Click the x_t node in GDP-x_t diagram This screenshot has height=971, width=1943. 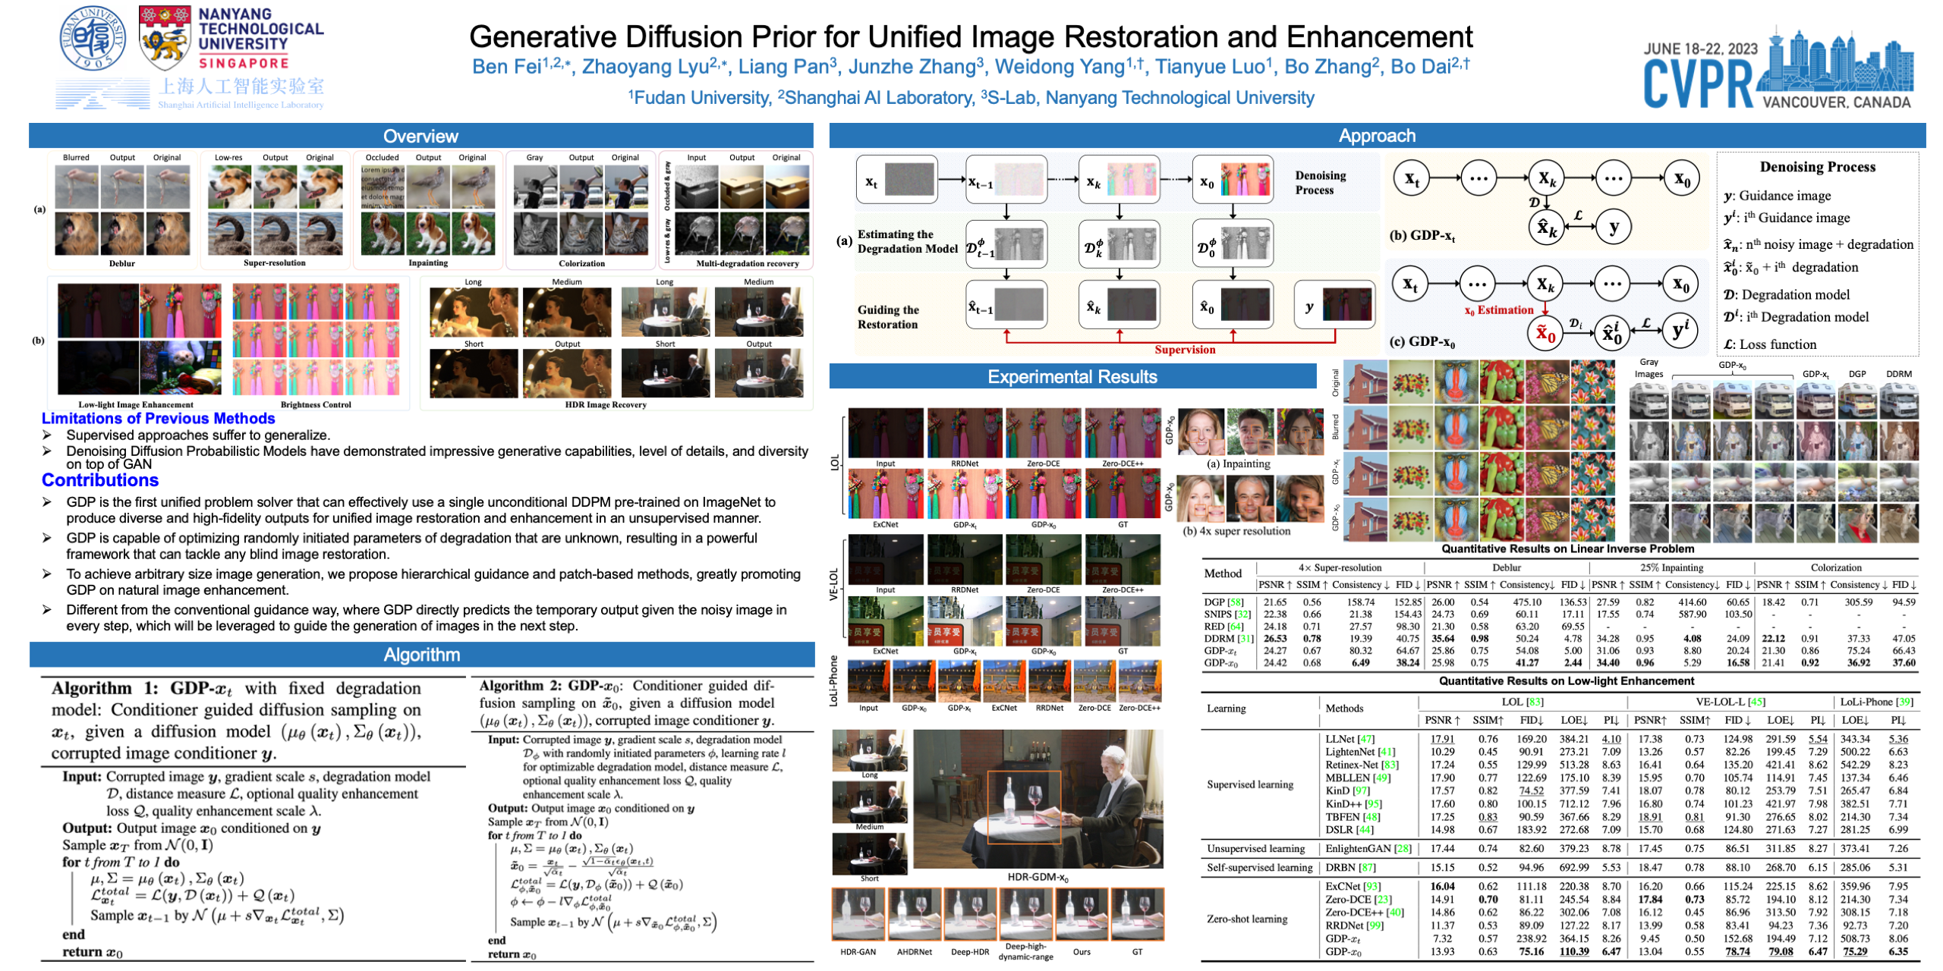(1411, 179)
